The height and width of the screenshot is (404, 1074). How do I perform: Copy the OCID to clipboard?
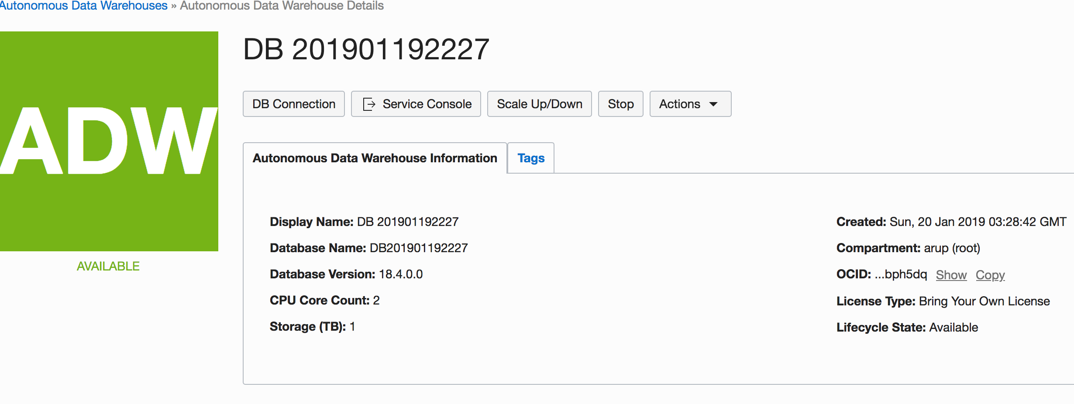990,275
